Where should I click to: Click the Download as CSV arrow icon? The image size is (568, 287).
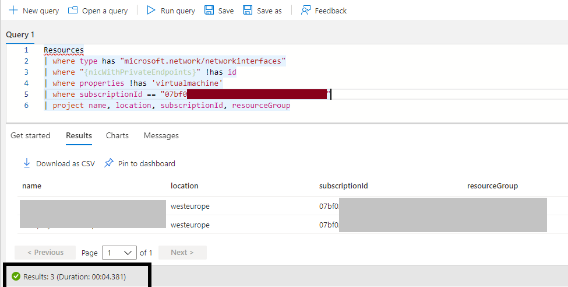[27, 163]
